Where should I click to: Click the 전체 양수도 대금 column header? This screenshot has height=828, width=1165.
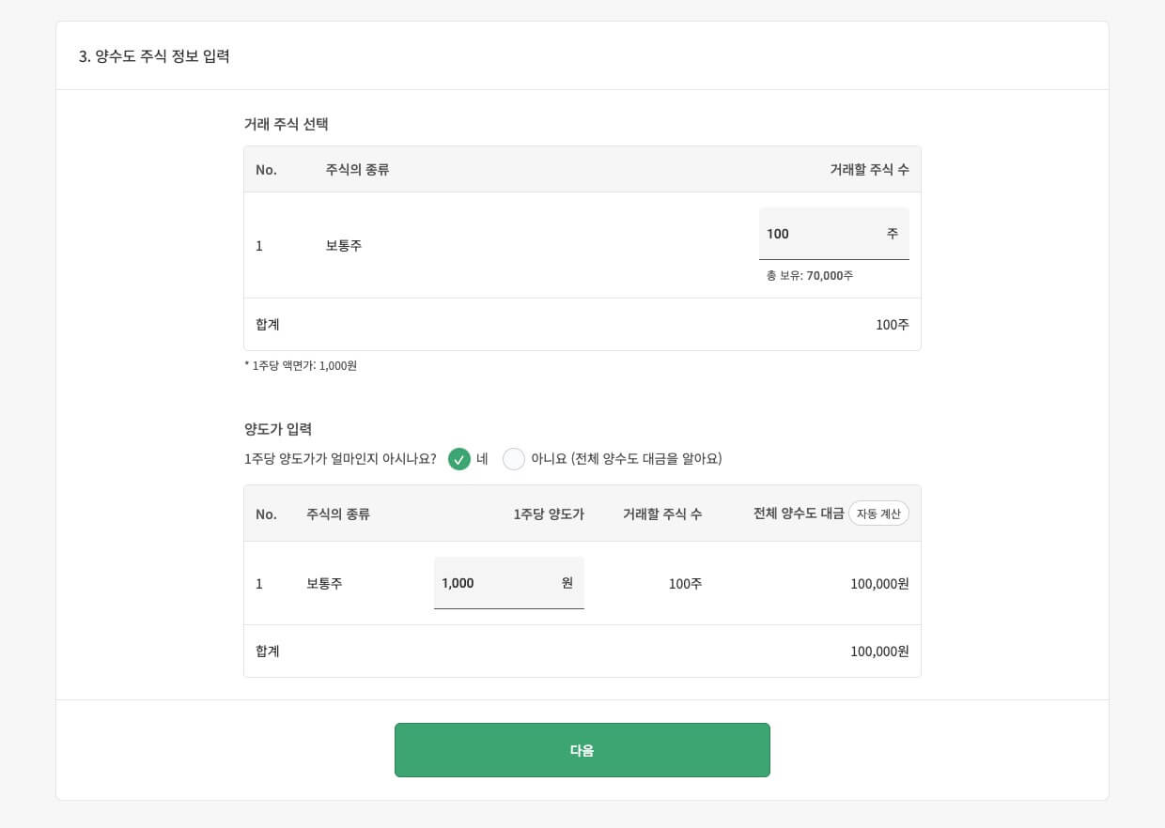798,514
